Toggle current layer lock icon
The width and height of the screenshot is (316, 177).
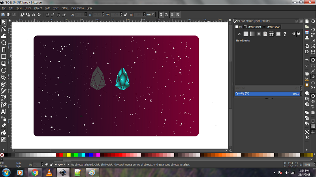(x=51, y=164)
